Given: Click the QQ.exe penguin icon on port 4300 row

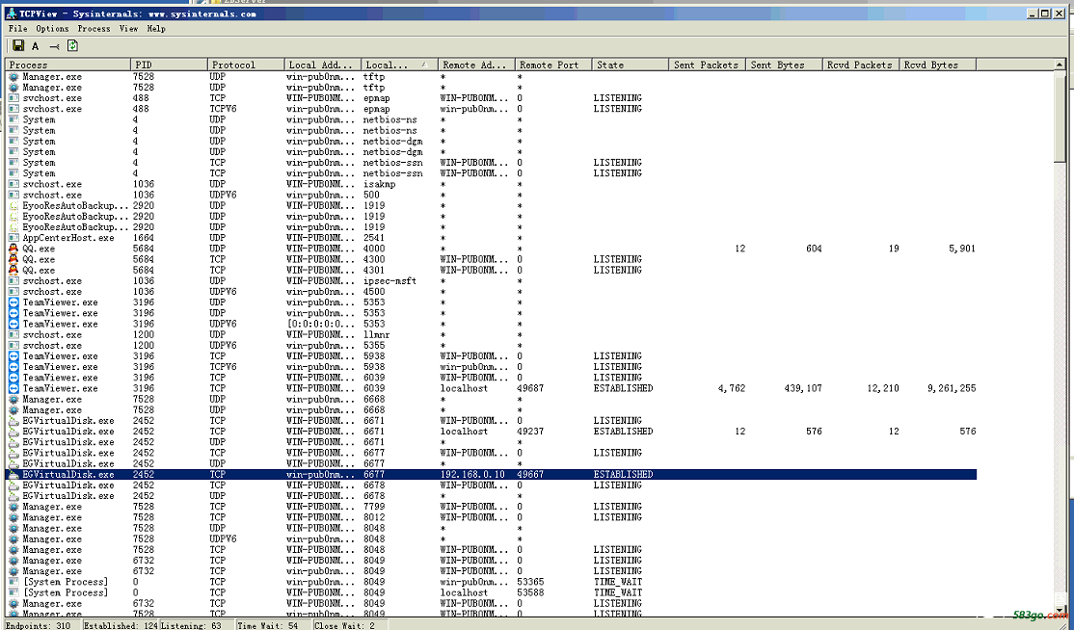Looking at the screenshot, I should click(x=13, y=259).
